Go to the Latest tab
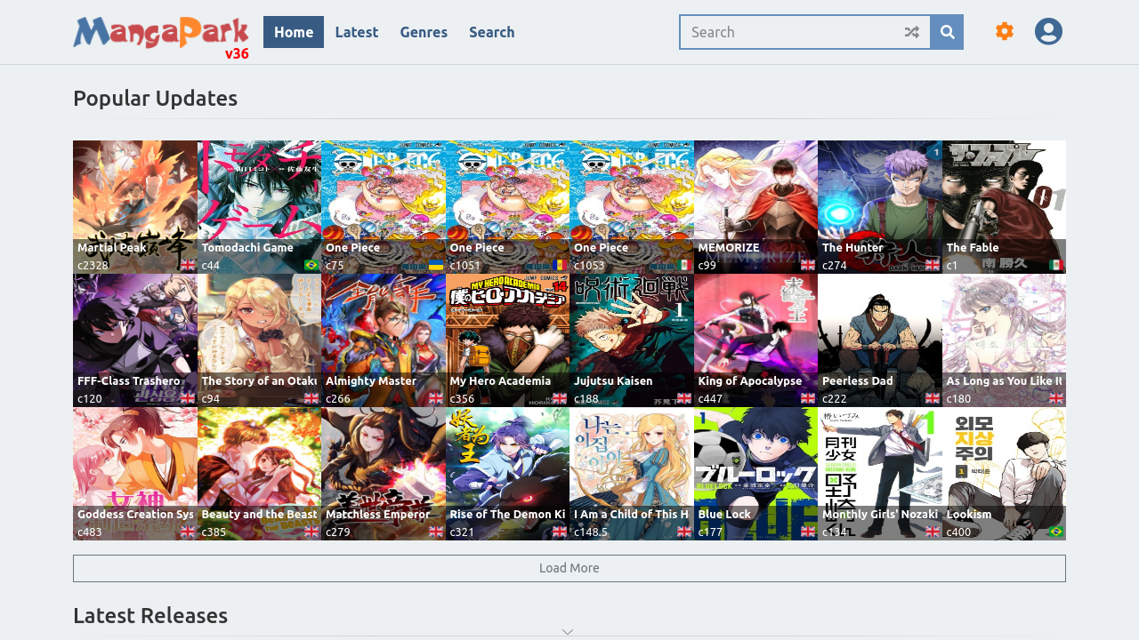This screenshot has height=640, width=1139. tap(357, 32)
